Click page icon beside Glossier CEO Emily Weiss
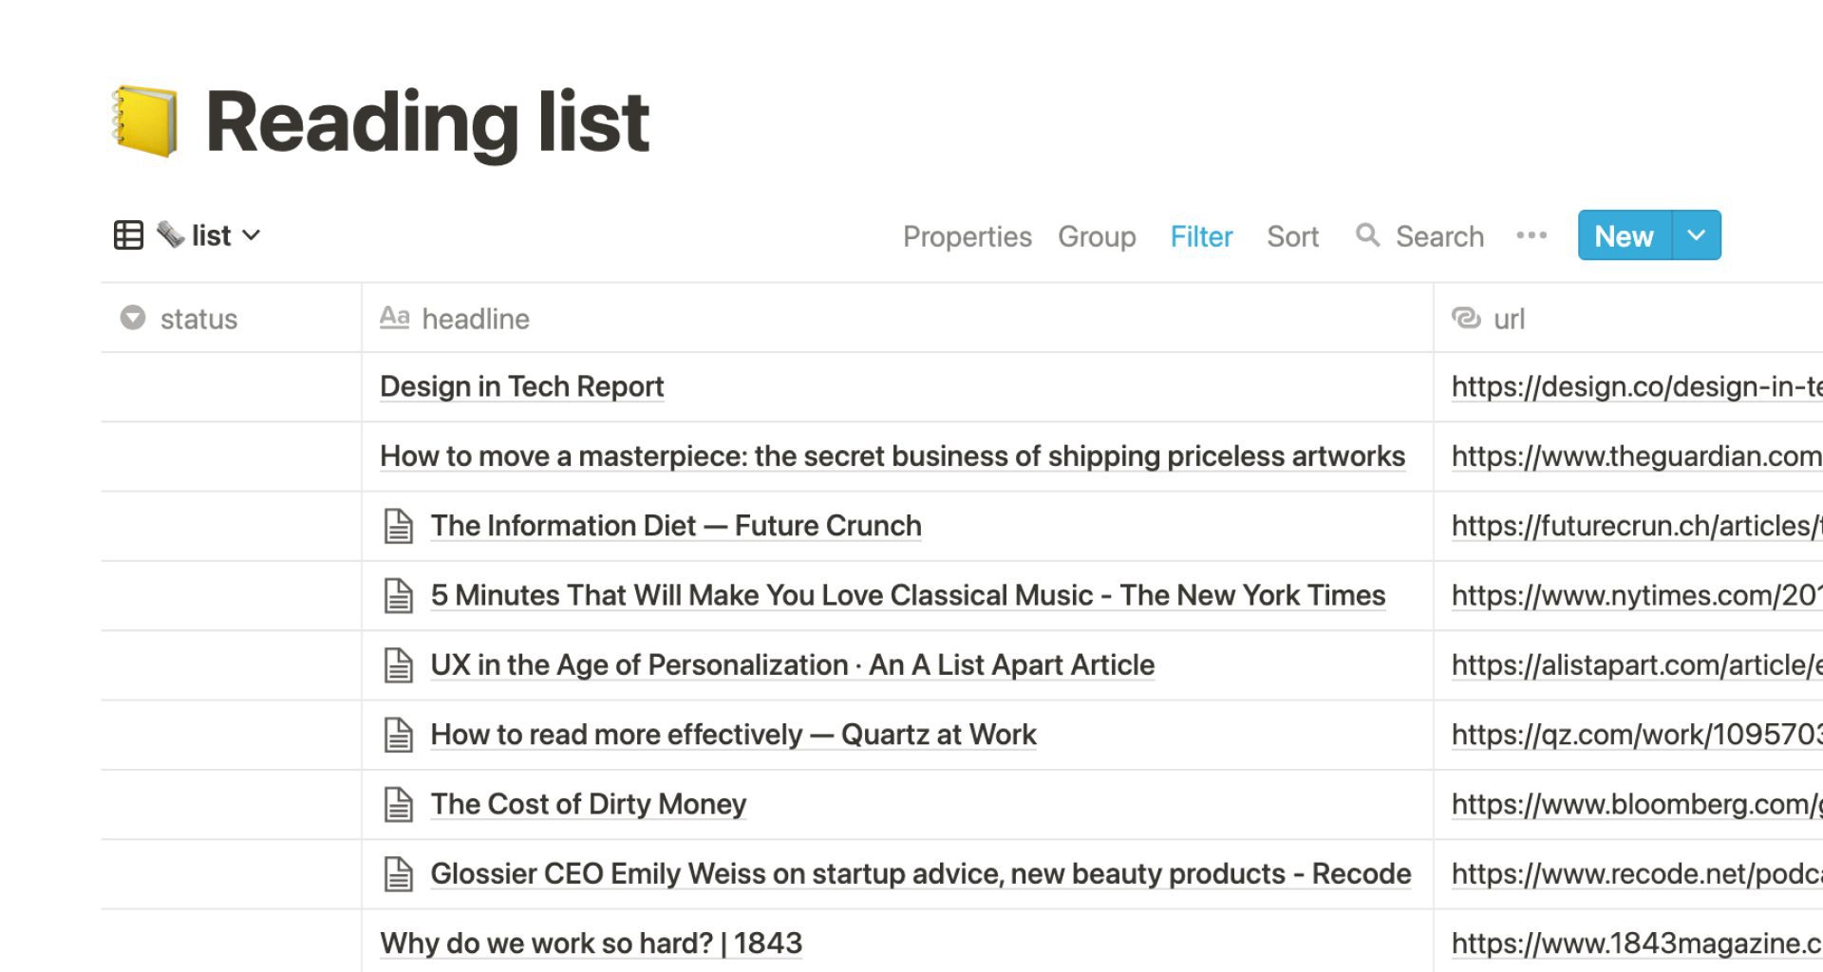This screenshot has width=1823, height=972. click(x=399, y=873)
